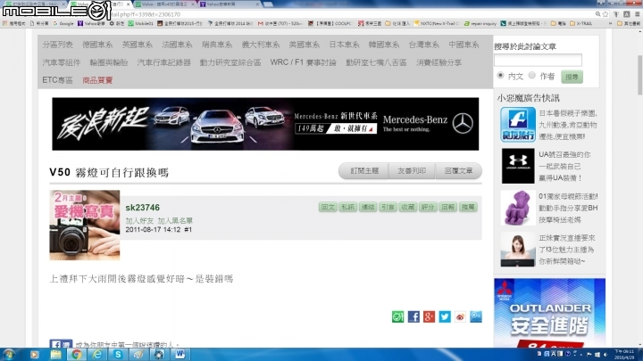Click 評分 button on post
Image resolution: width=643 pixels, height=361 pixels.
pyautogui.click(x=428, y=207)
